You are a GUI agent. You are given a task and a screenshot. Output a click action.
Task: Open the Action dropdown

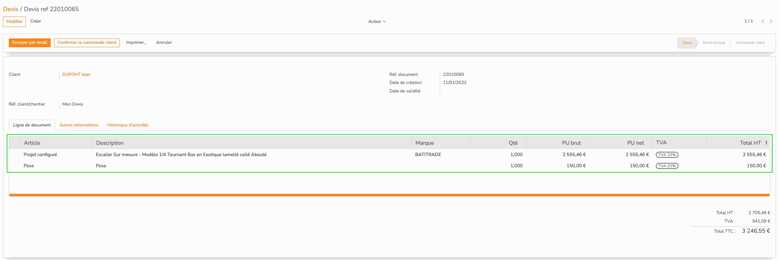(377, 22)
